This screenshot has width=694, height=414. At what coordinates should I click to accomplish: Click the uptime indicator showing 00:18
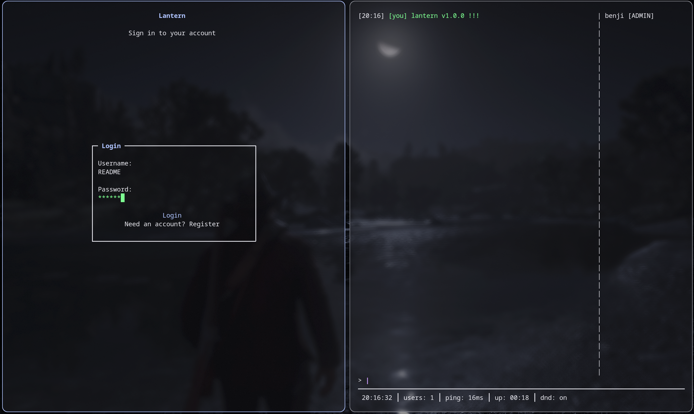click(511, 397)
